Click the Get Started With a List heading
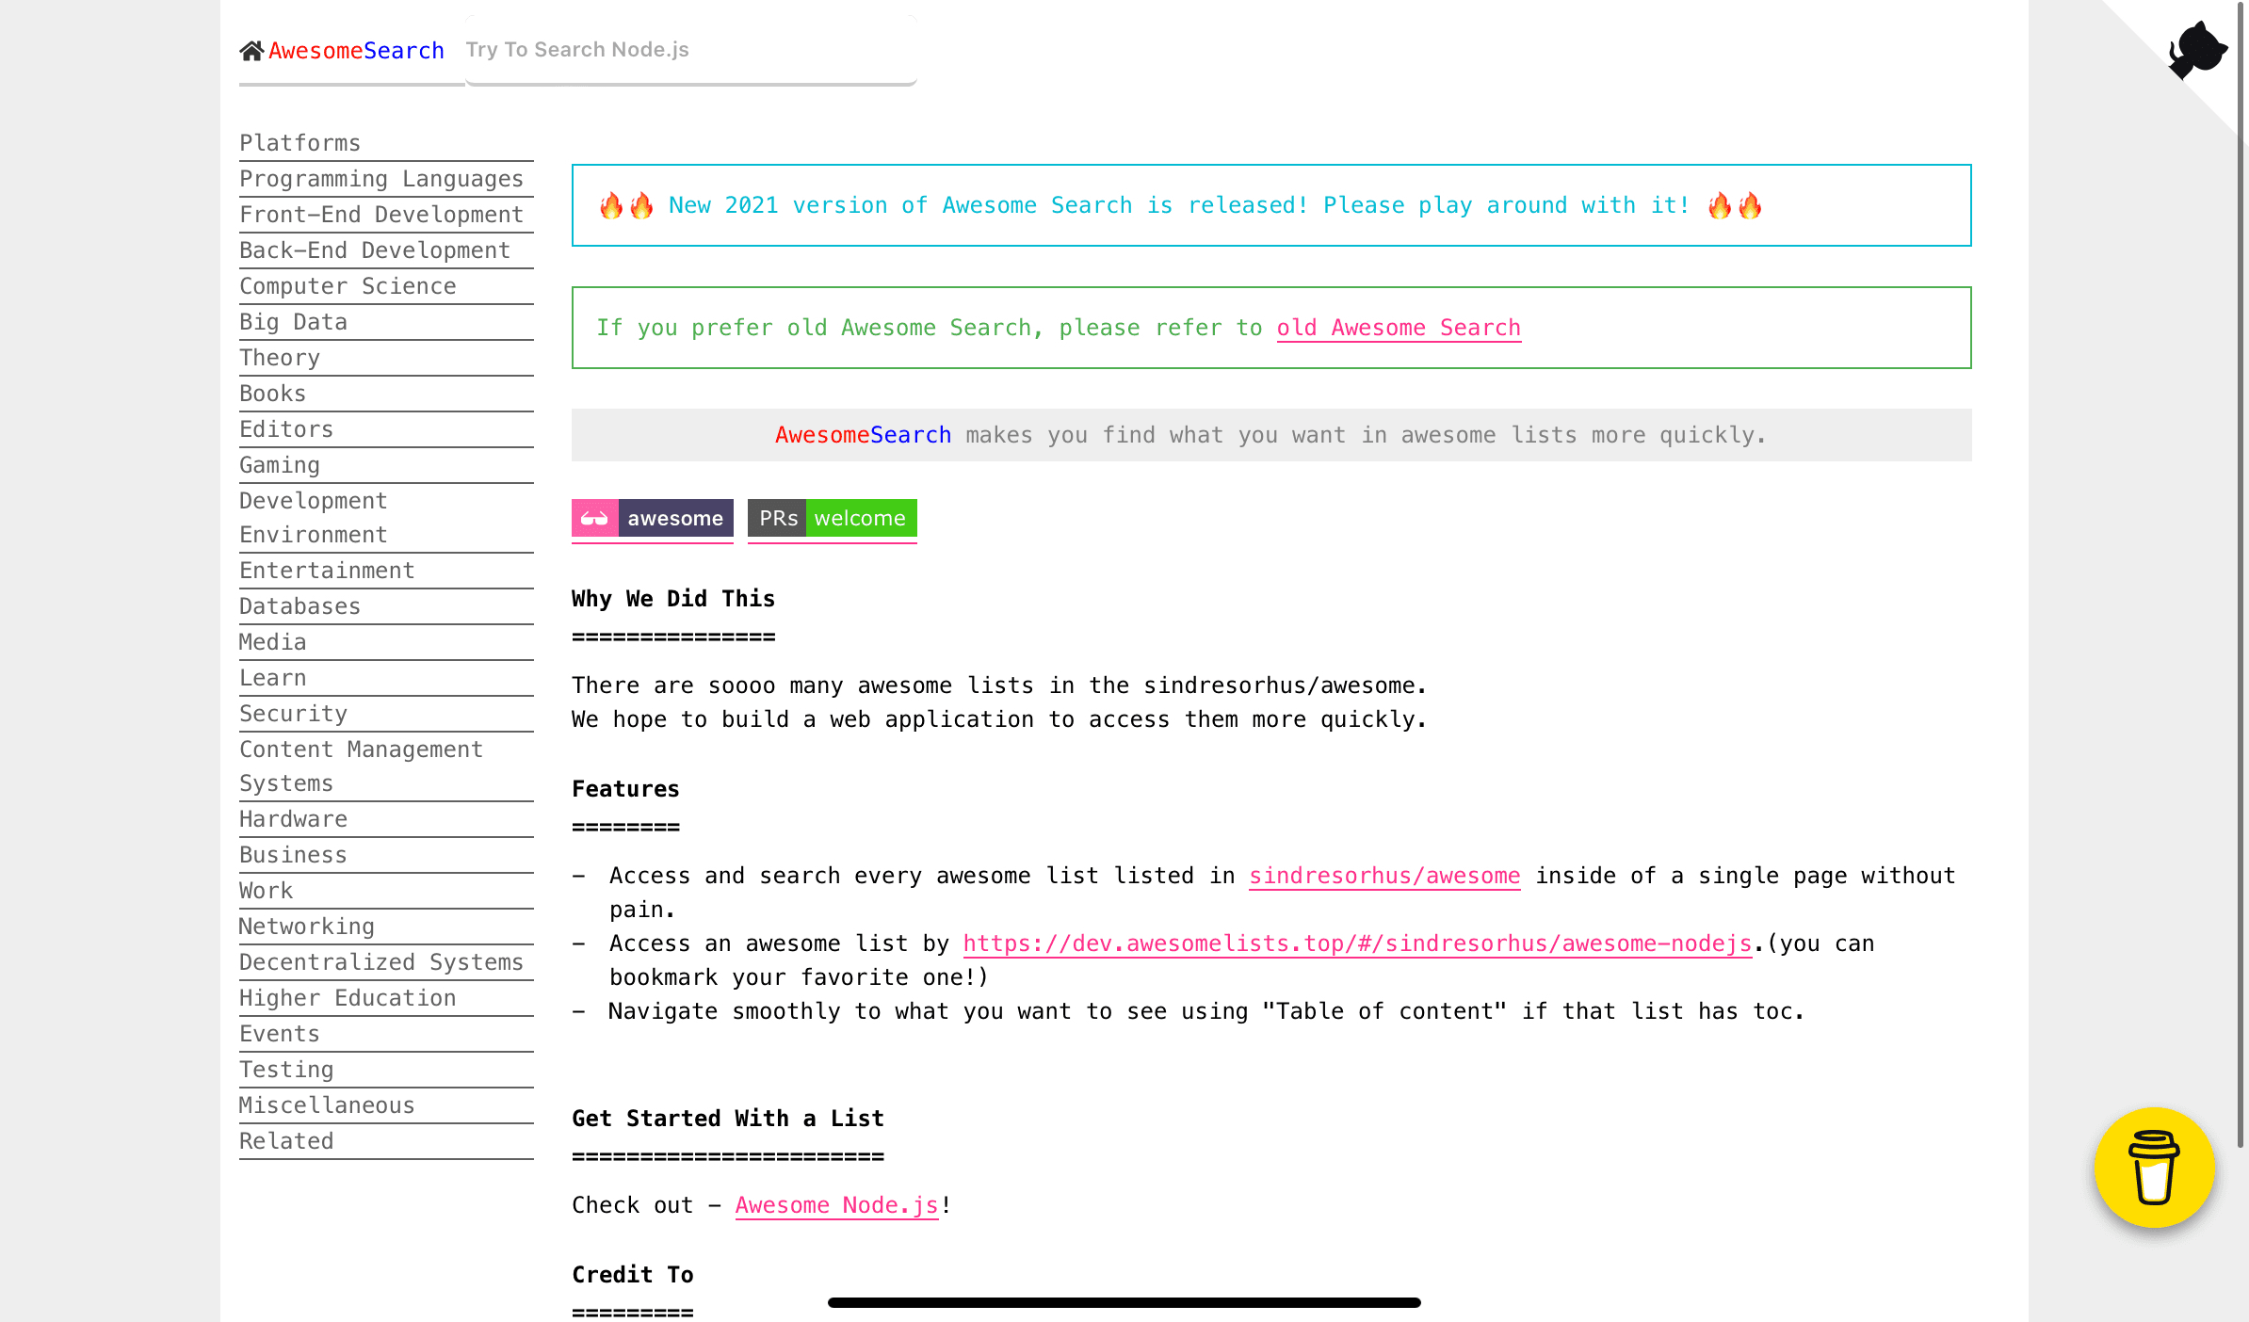 click(x=728, y=1119)
